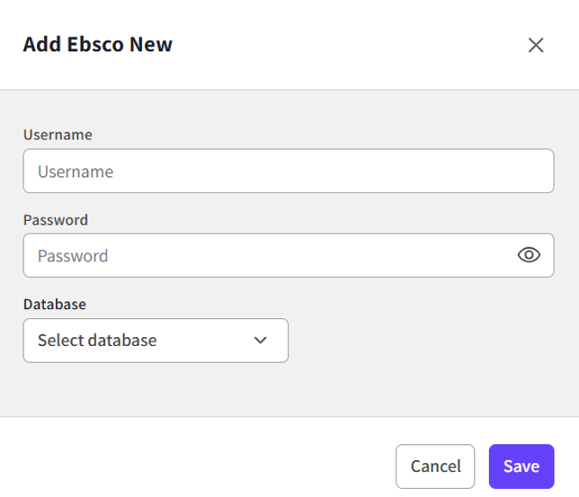
Task: Select the Cancel button in the dialog footer
Action: [435, 466]
